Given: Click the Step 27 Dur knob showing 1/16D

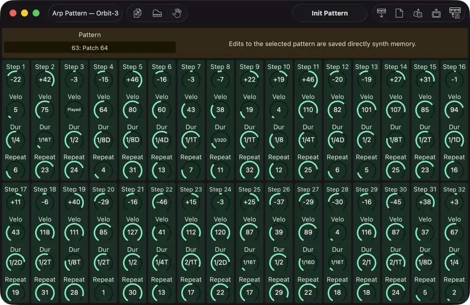Looking at the screenshot, I should pyautogui.click(x=308, y=262).
